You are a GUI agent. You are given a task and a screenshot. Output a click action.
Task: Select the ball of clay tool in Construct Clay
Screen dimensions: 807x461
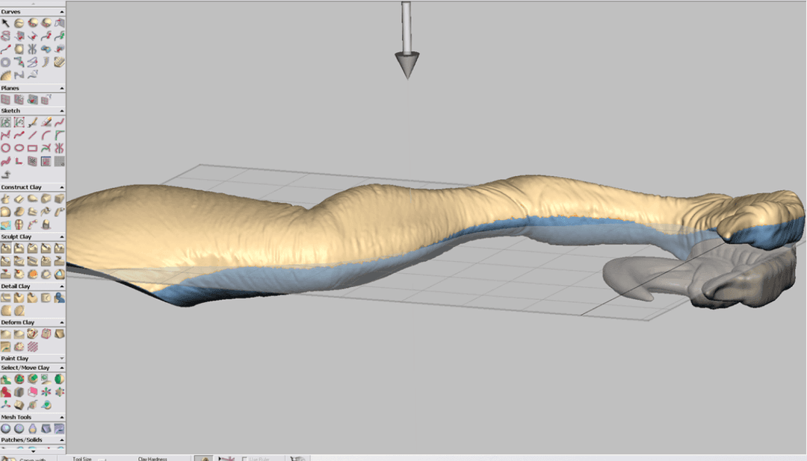click(x=4, y=210)
